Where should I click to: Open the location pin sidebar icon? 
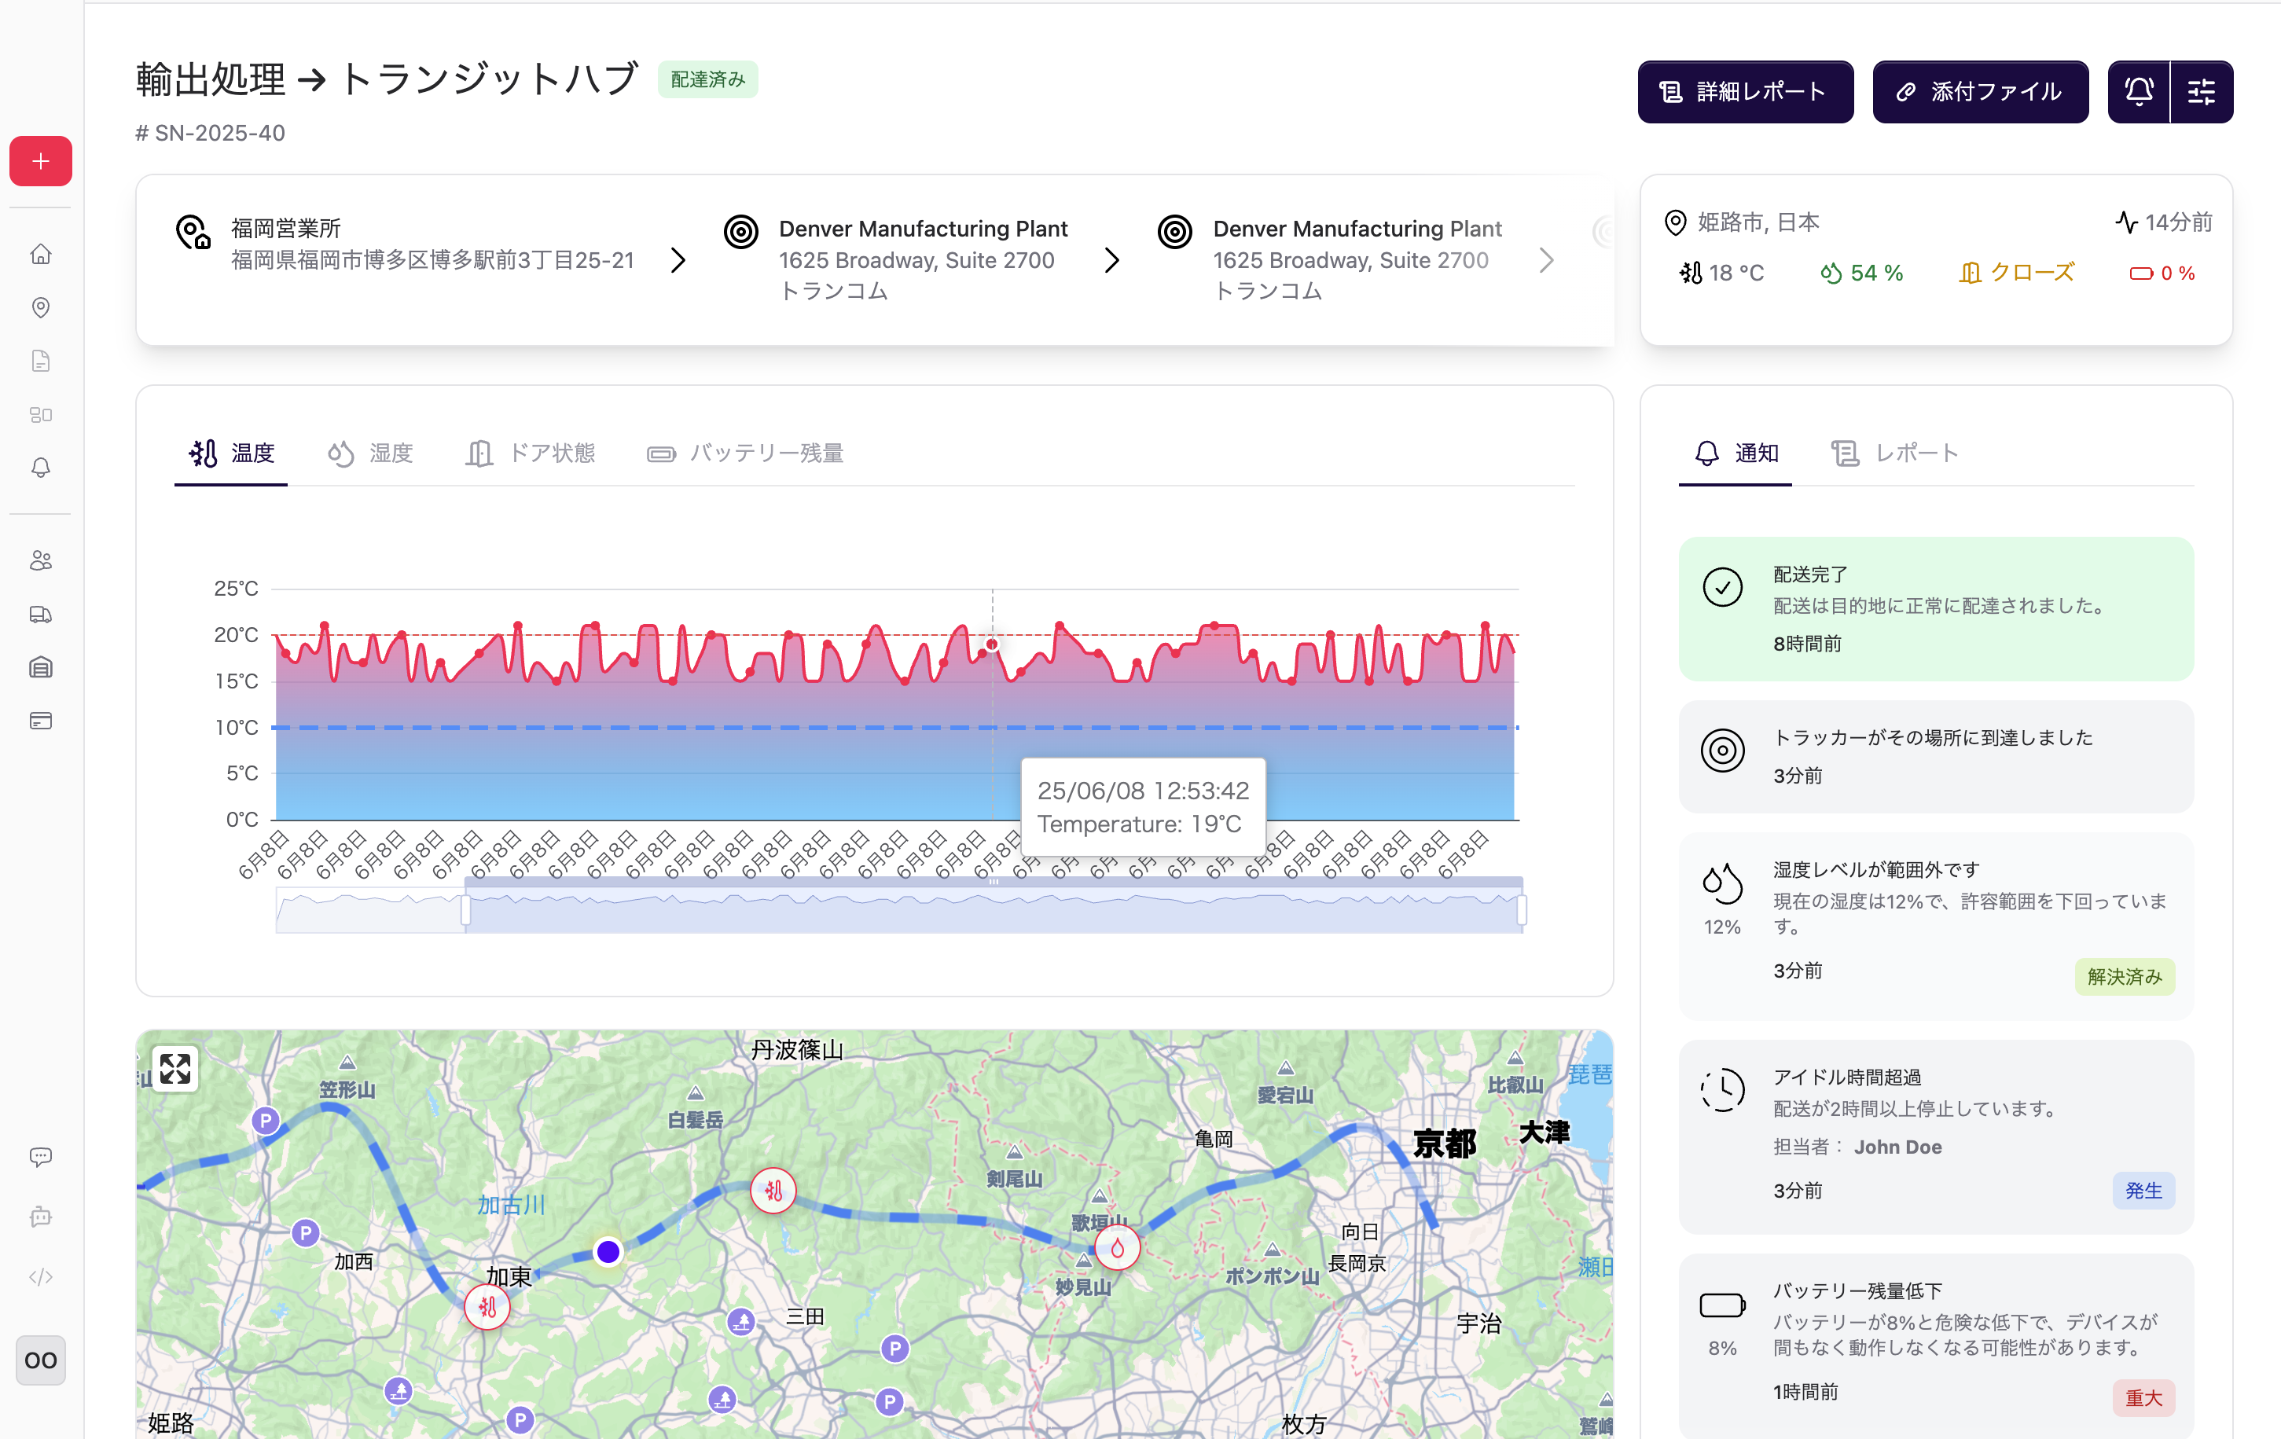[x=41, y=307]
